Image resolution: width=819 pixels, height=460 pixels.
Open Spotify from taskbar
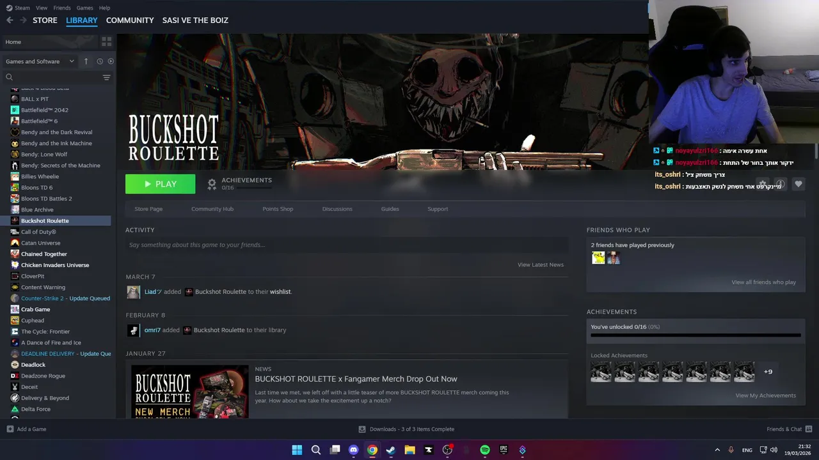click(485, 450)
